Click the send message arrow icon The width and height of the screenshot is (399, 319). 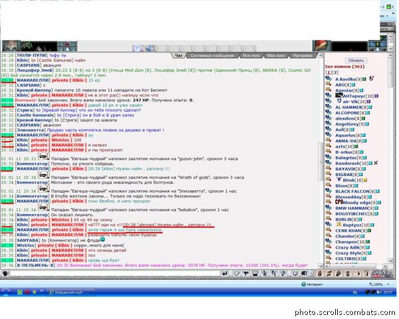pyautogui.click(x=225, y=273)
